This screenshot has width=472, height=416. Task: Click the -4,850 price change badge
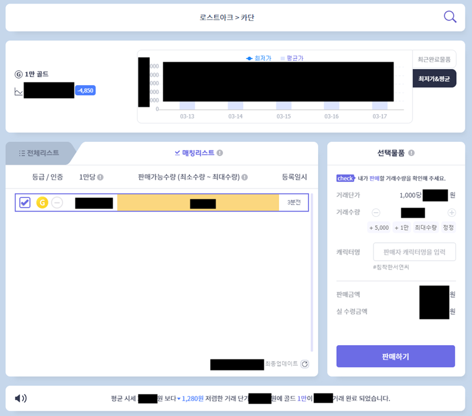click(85, 90)
